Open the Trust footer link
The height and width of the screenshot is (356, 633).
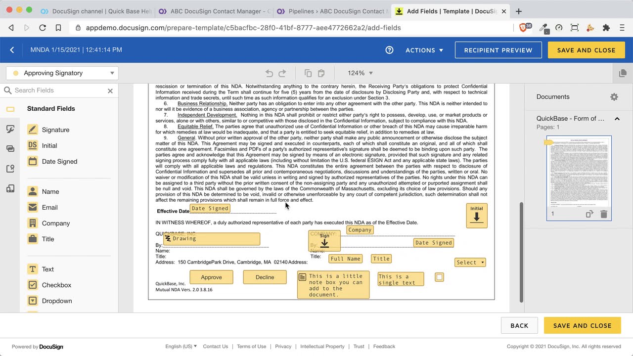click(359, 347)
